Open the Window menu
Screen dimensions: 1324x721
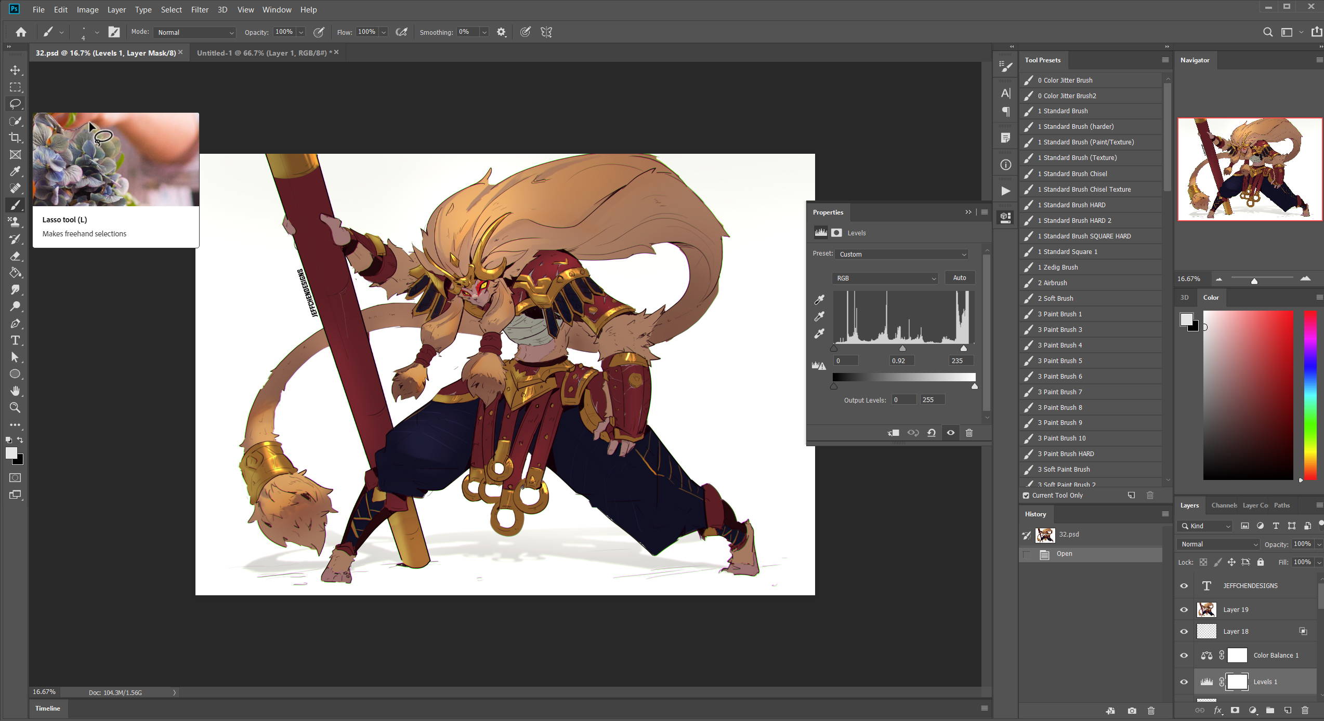click(x=277, y=9)
